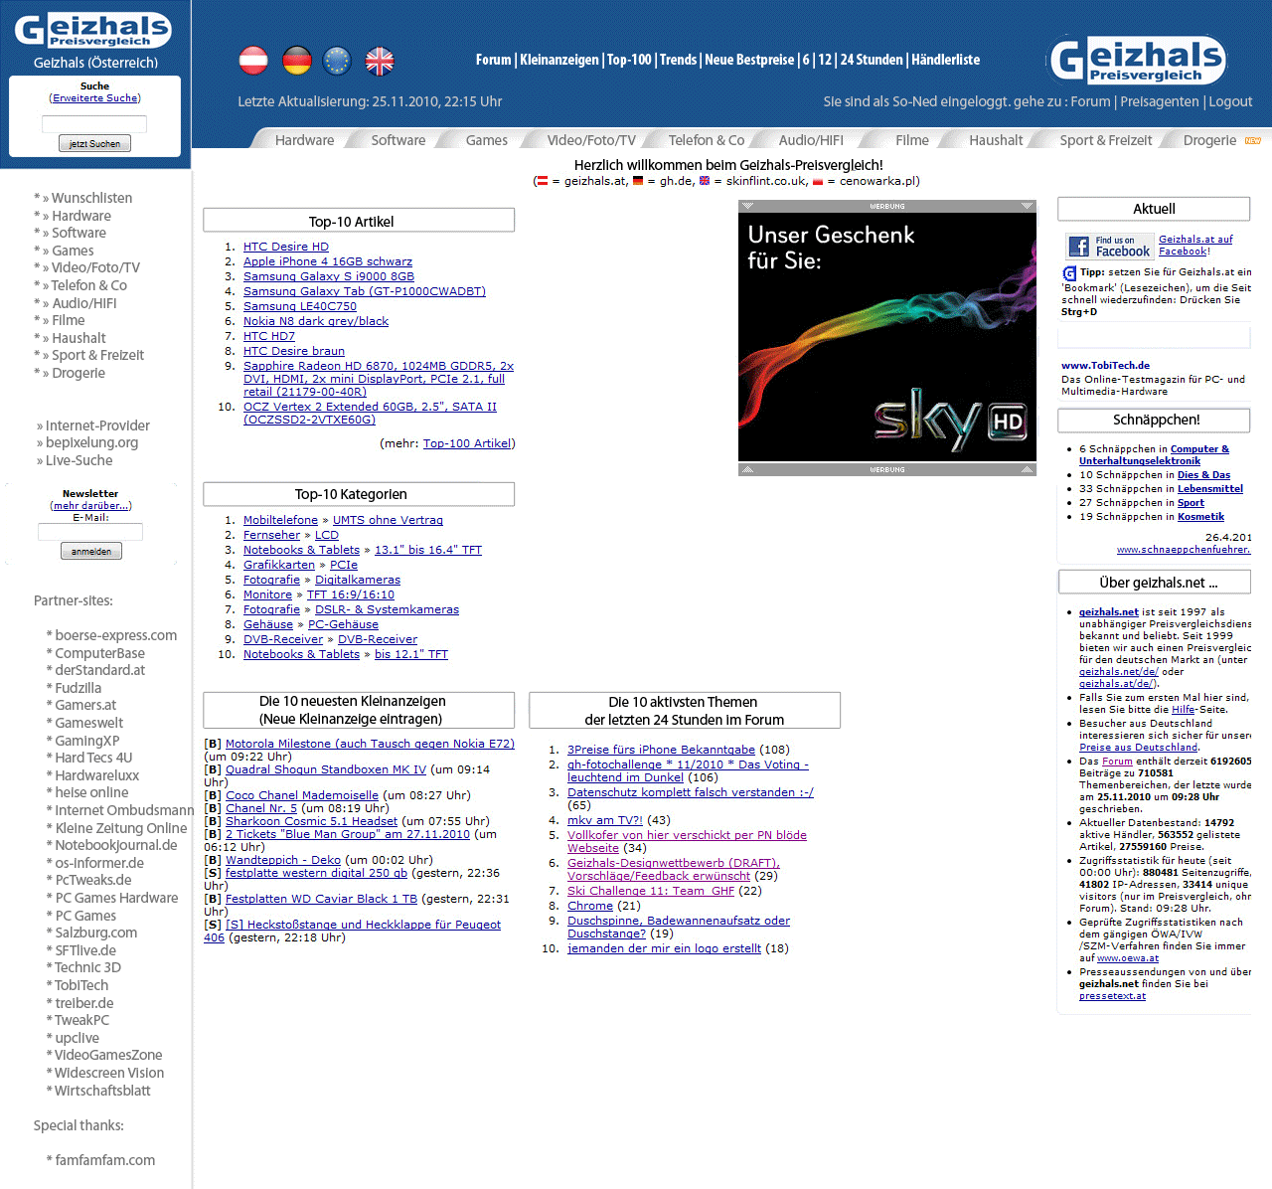The height and width of the screenshot is (1189, 1272).
Task: Open the Drogerie tab
Action: coord(1209,140)
